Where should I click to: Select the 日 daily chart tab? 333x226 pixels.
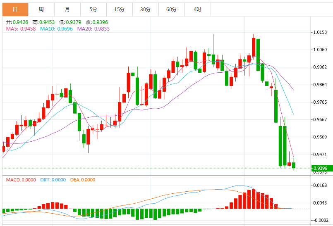click(x=15, y=10)
